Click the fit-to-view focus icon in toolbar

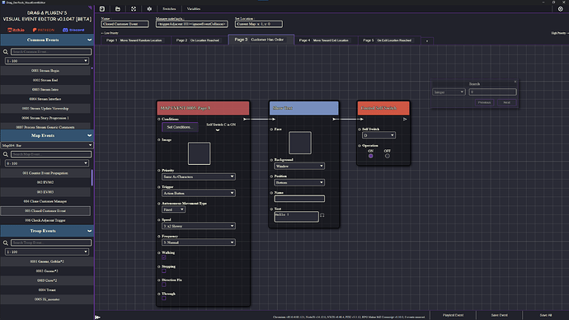coord(134,9)
